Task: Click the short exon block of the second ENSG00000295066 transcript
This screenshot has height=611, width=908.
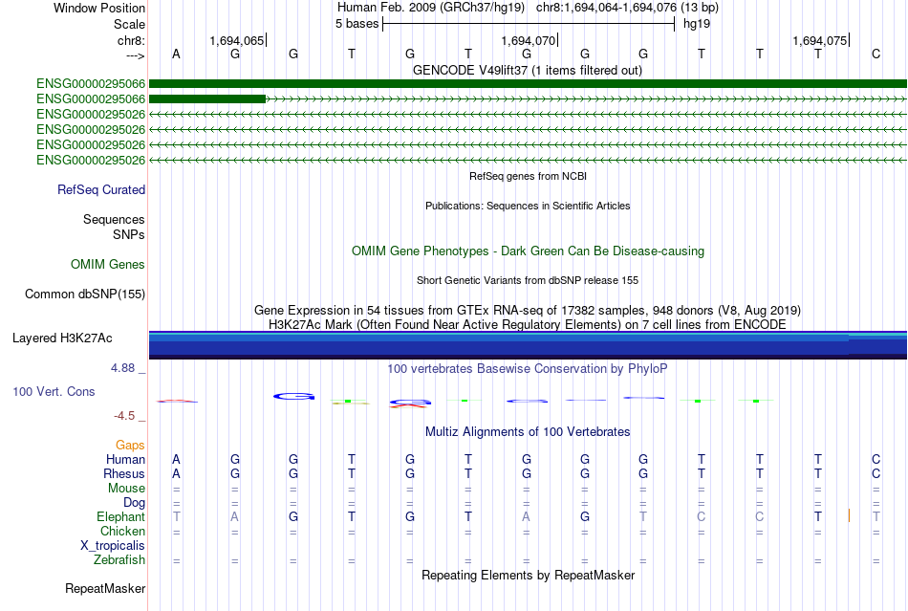Action: tap(207, 99)
